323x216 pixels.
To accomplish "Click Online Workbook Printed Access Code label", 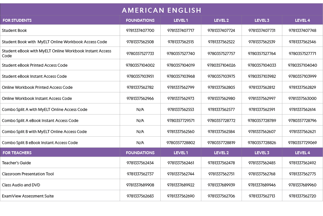I will pyautogui.click(x=37, y=88).
